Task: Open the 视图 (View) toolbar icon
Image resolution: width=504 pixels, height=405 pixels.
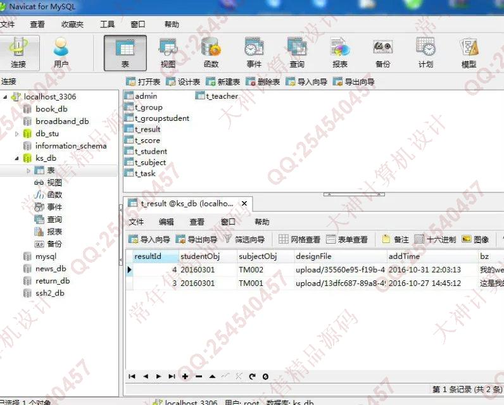Action: point(168,53)
